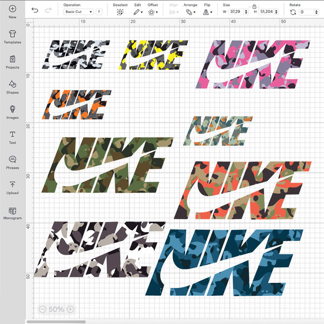Viewport: 324px width, 324px height.
Task: Click the ruler origin corner box
Action: point(29,23)
